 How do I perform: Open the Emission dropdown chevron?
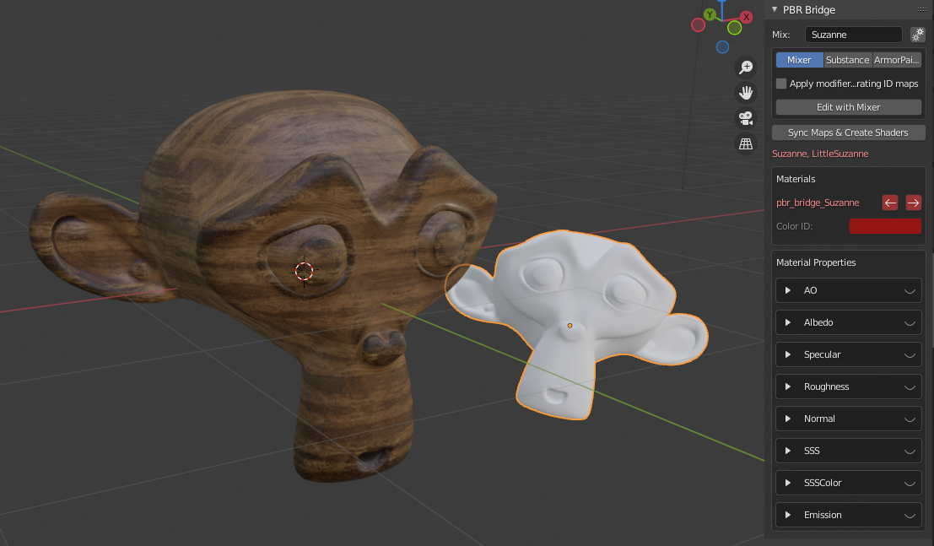coord(910,516)
